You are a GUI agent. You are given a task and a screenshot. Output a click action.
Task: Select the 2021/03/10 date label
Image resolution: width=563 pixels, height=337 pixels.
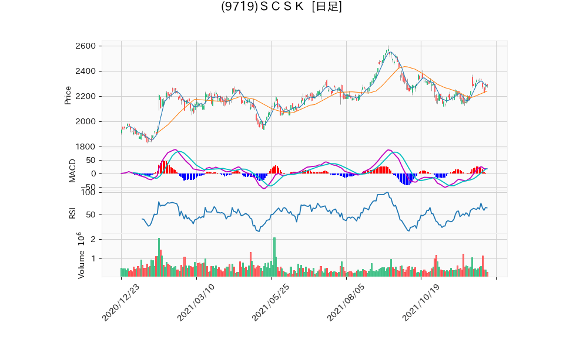[x=196, y=302]
